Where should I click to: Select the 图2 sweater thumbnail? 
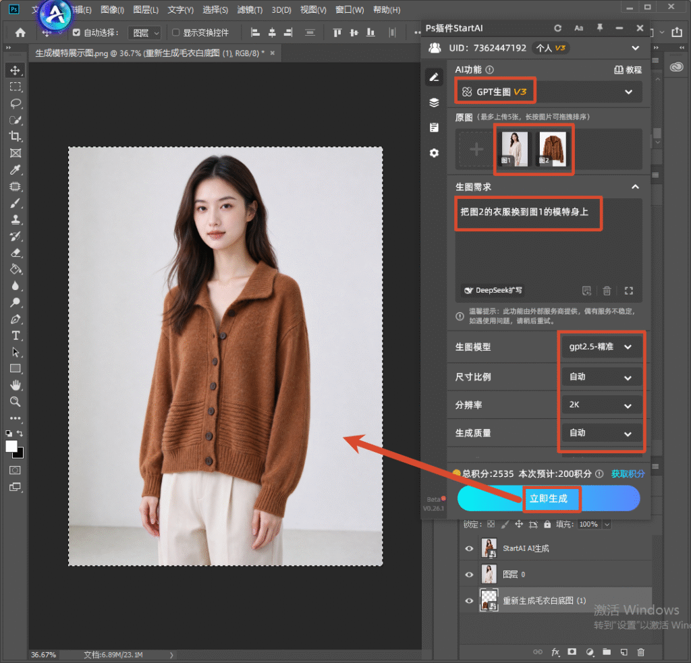(x=553, y=149)
